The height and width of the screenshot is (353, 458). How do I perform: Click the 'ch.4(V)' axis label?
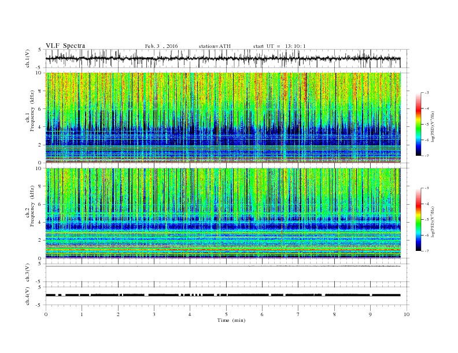28,296
